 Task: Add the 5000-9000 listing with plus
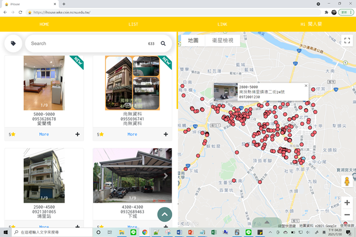(x=78, y=134)
